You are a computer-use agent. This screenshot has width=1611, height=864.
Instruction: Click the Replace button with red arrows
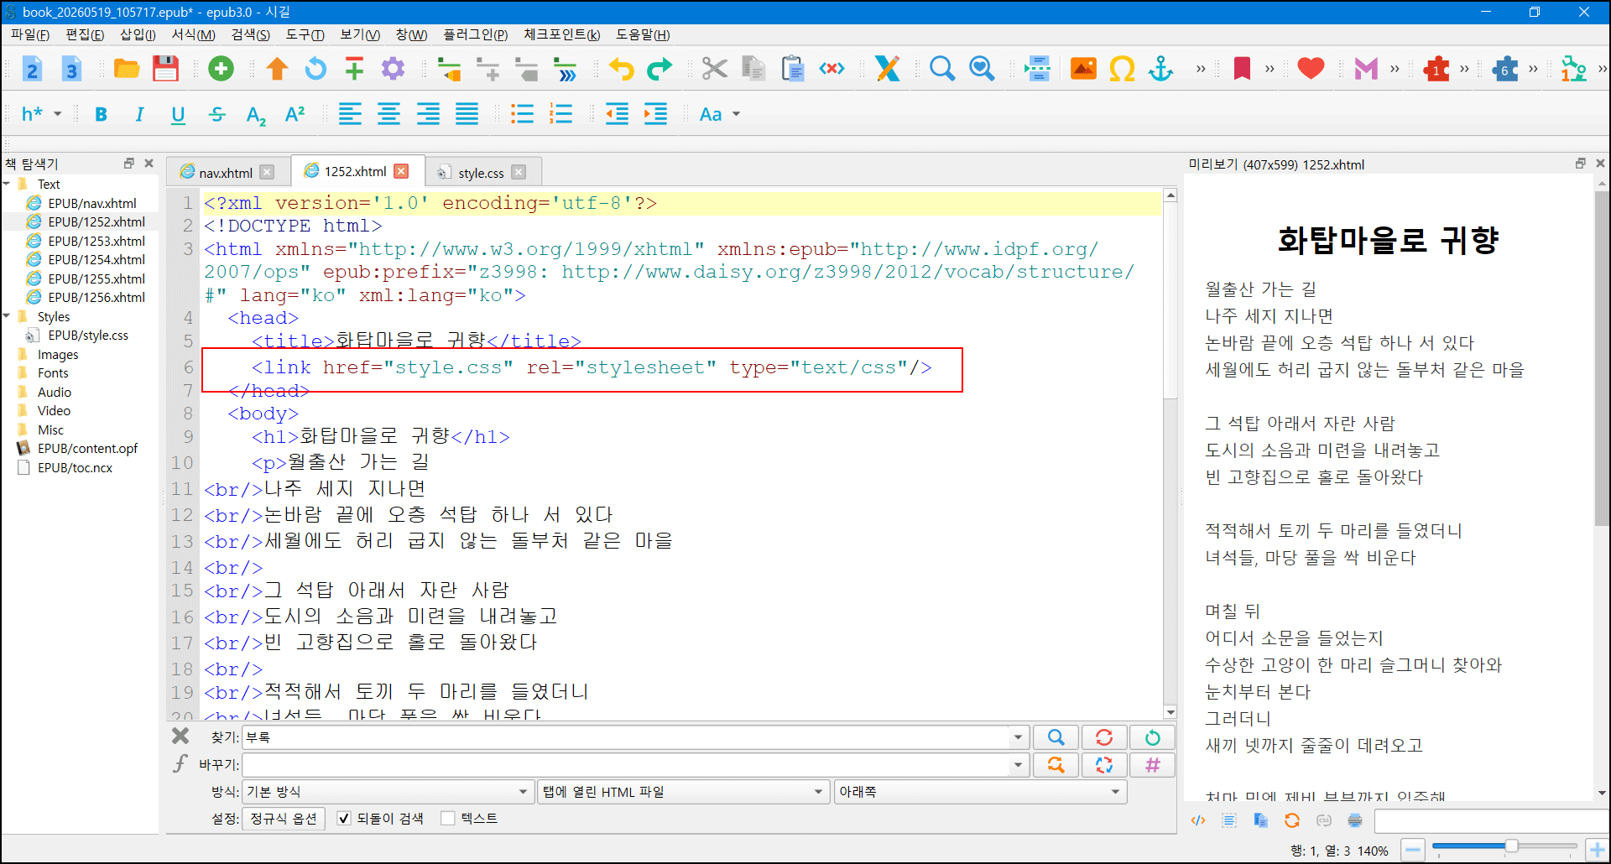point(1104,737)
